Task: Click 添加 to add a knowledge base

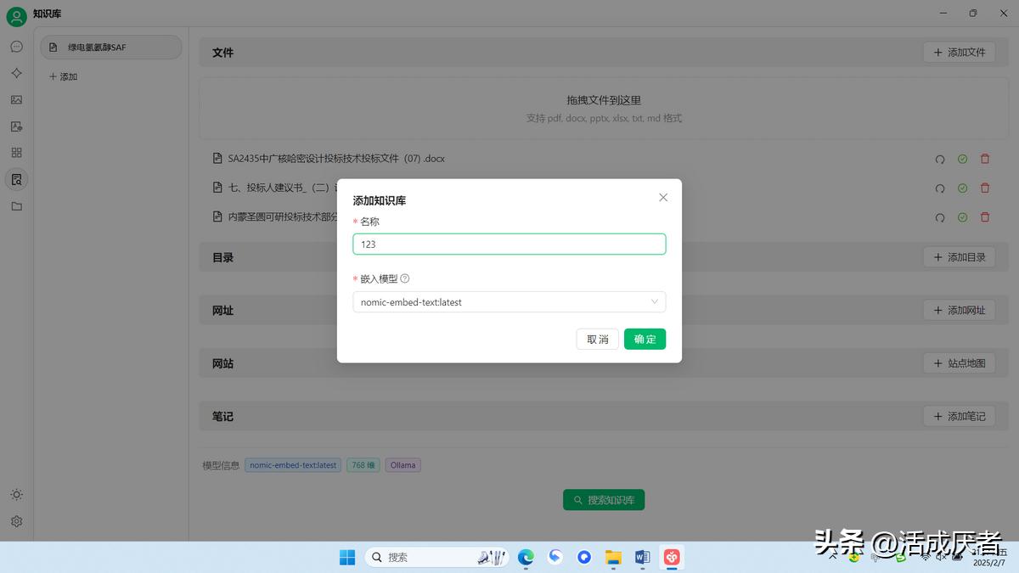Action: click(64, 76)
